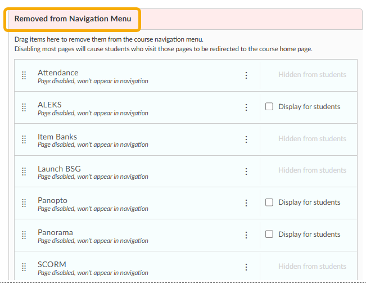Grab the drag handle for Launch BSG
This screenshot has width=366, height=284.
point(24,172)
